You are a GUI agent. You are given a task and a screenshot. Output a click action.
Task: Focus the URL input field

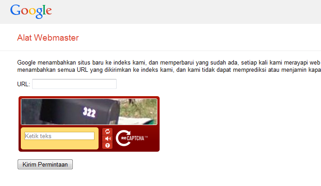[74, 84]
